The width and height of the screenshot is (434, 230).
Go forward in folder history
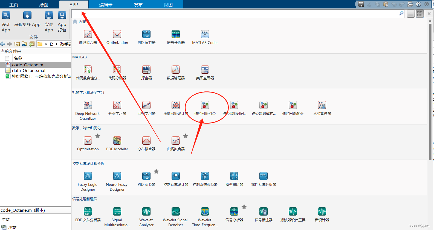click(x=10, y=44)
